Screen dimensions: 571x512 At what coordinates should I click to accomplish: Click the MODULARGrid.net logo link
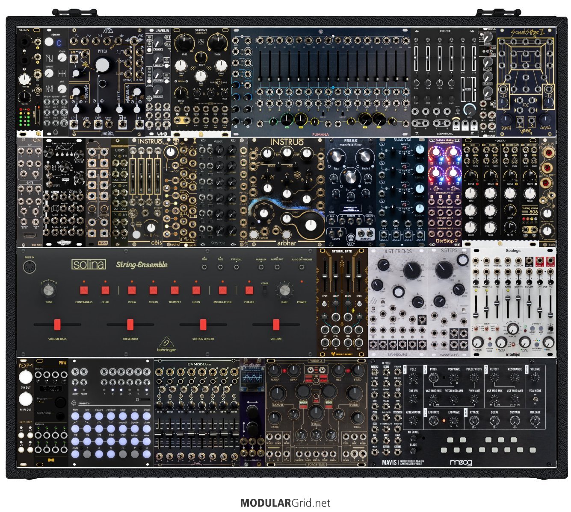pyautogui.click(x=285, y=503)
